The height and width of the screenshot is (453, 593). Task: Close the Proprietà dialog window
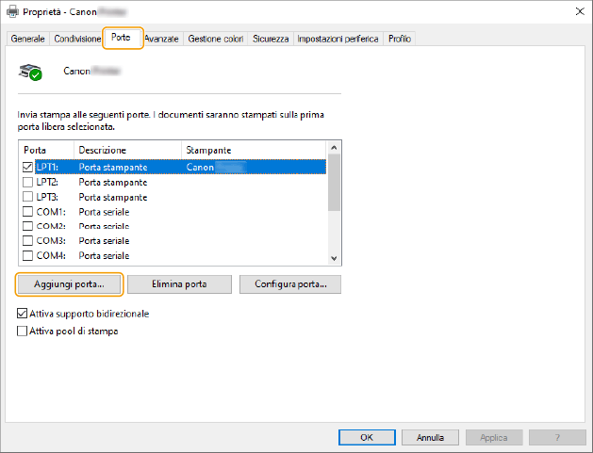point(577,11)
